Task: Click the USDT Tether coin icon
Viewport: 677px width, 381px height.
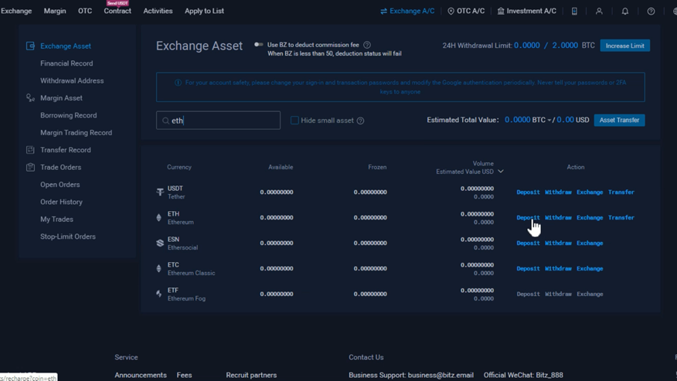Action: [x=160, y=192]
